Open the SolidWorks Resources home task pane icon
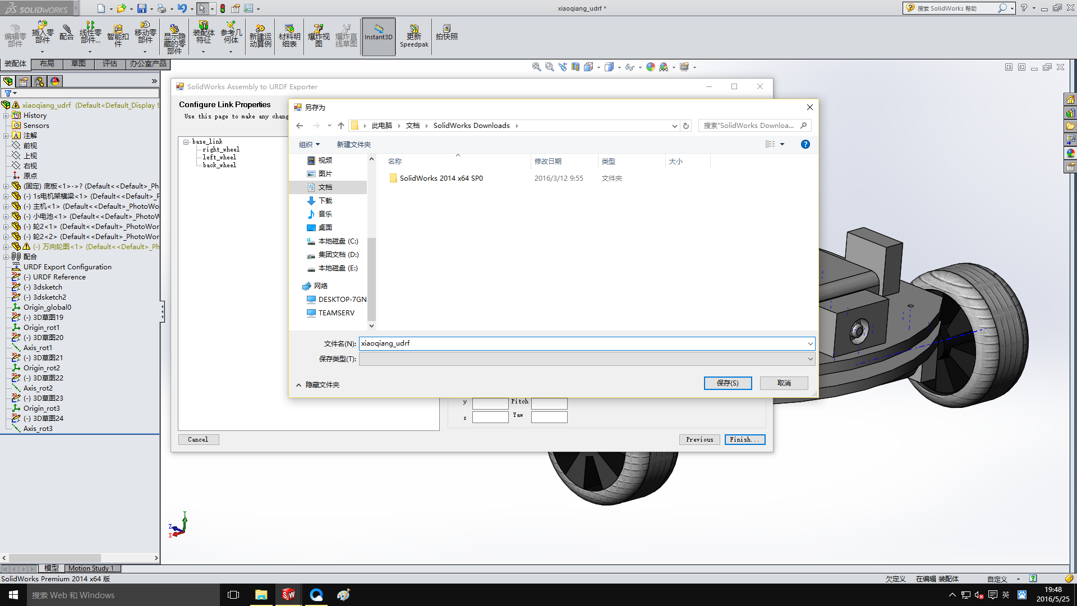The image size is (1077, 606). (1070, 99)
